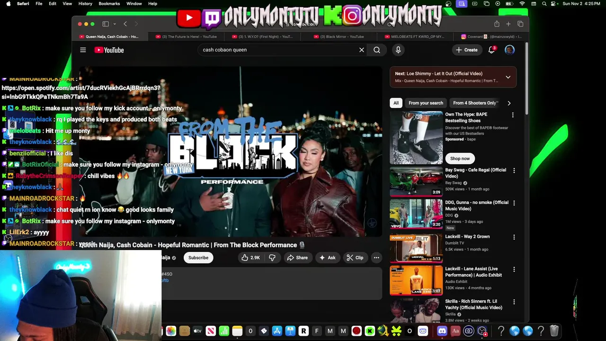
Task: Start voice search with the microphone icon
Action: click(x=398, y=50)
